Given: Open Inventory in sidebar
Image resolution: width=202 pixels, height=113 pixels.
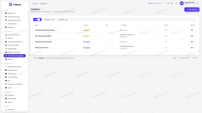Looking at the screenshot, I should point(11,95).
